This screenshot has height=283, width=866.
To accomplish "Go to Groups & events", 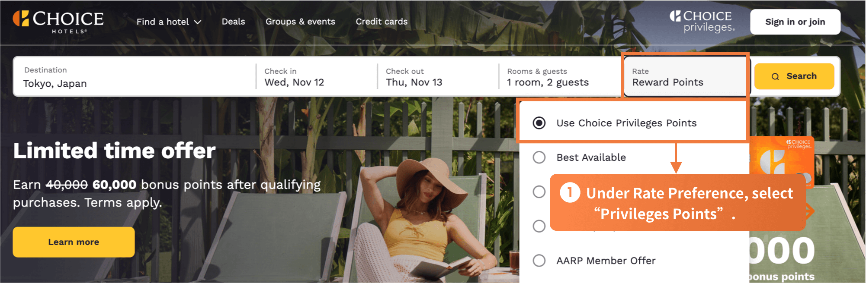I will pos(300,22).
